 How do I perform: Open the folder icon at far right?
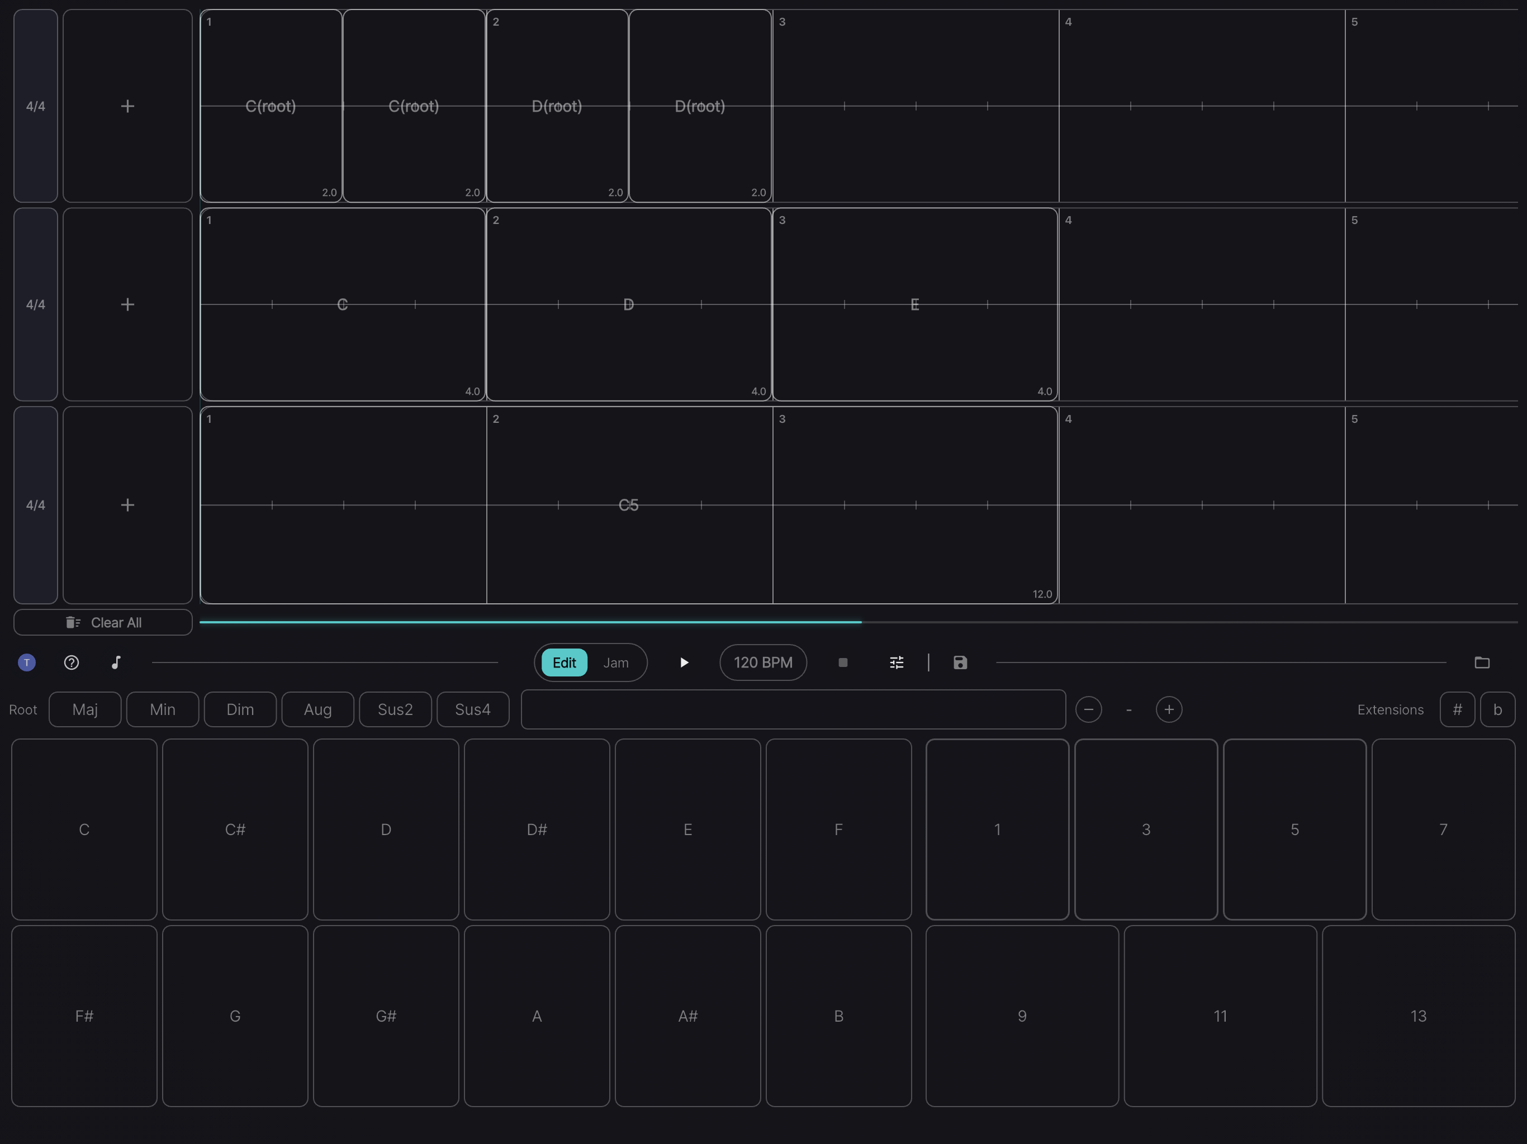coord(1482,662)
